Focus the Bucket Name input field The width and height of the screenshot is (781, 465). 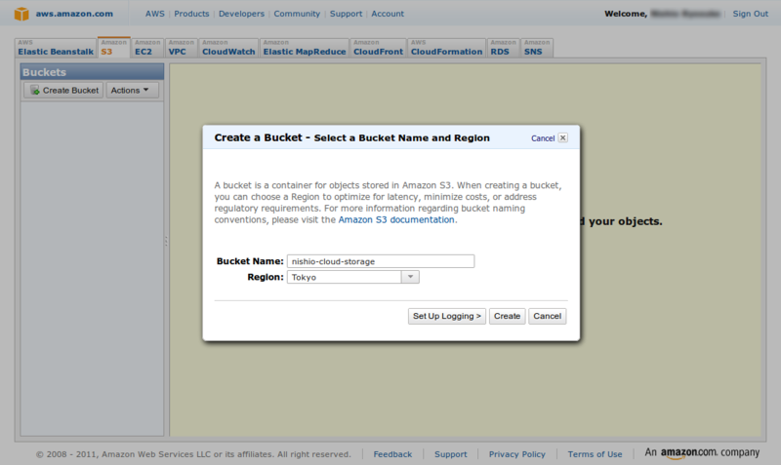point(381,261)
